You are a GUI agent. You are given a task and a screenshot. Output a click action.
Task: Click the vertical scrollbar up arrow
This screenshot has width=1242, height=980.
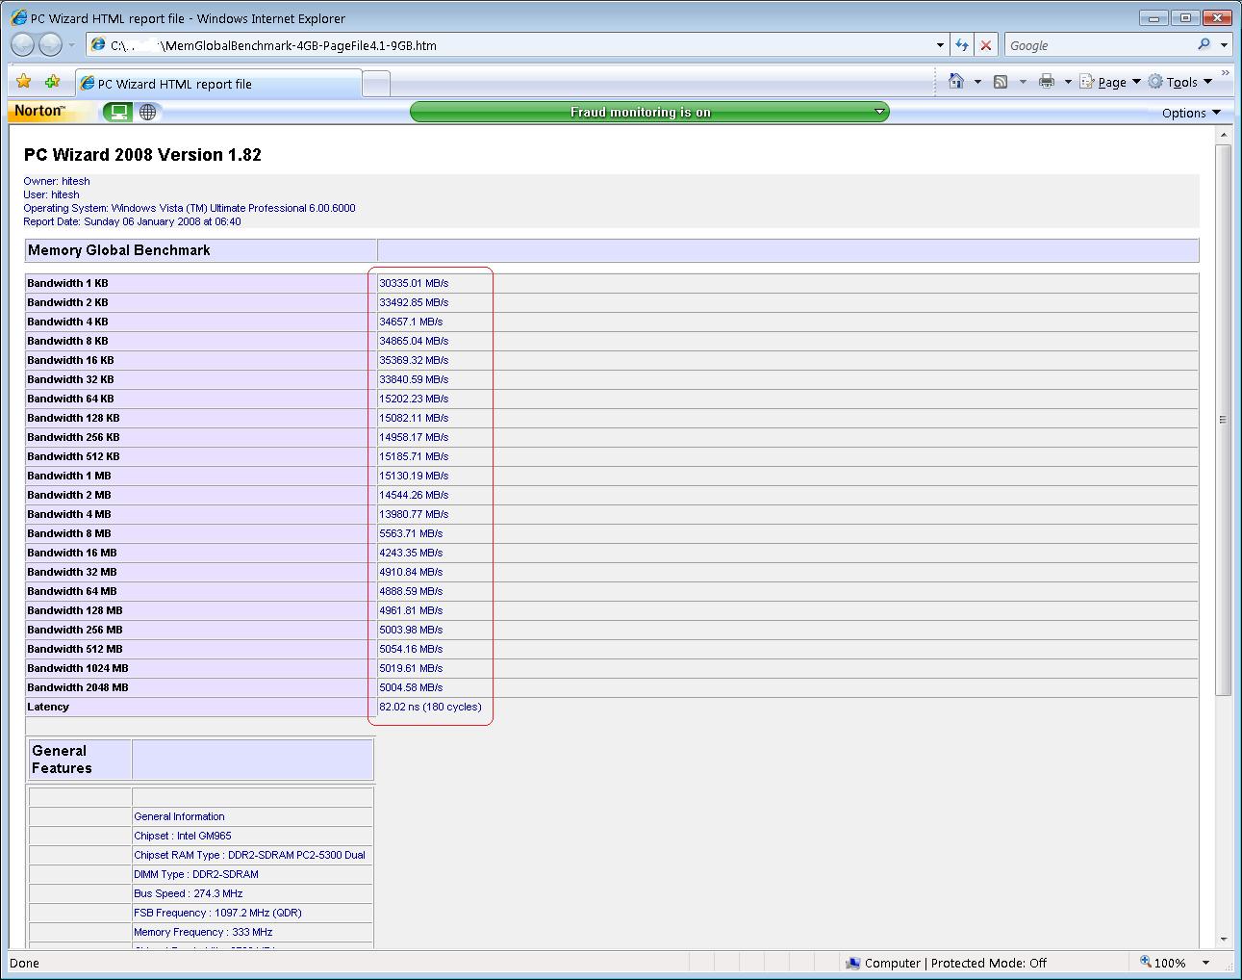click(1224, 136)
